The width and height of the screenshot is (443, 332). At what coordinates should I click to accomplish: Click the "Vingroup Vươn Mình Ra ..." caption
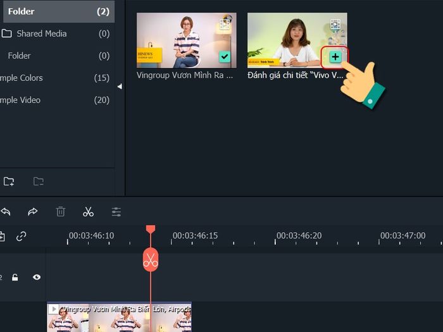(x=185, y=75)
